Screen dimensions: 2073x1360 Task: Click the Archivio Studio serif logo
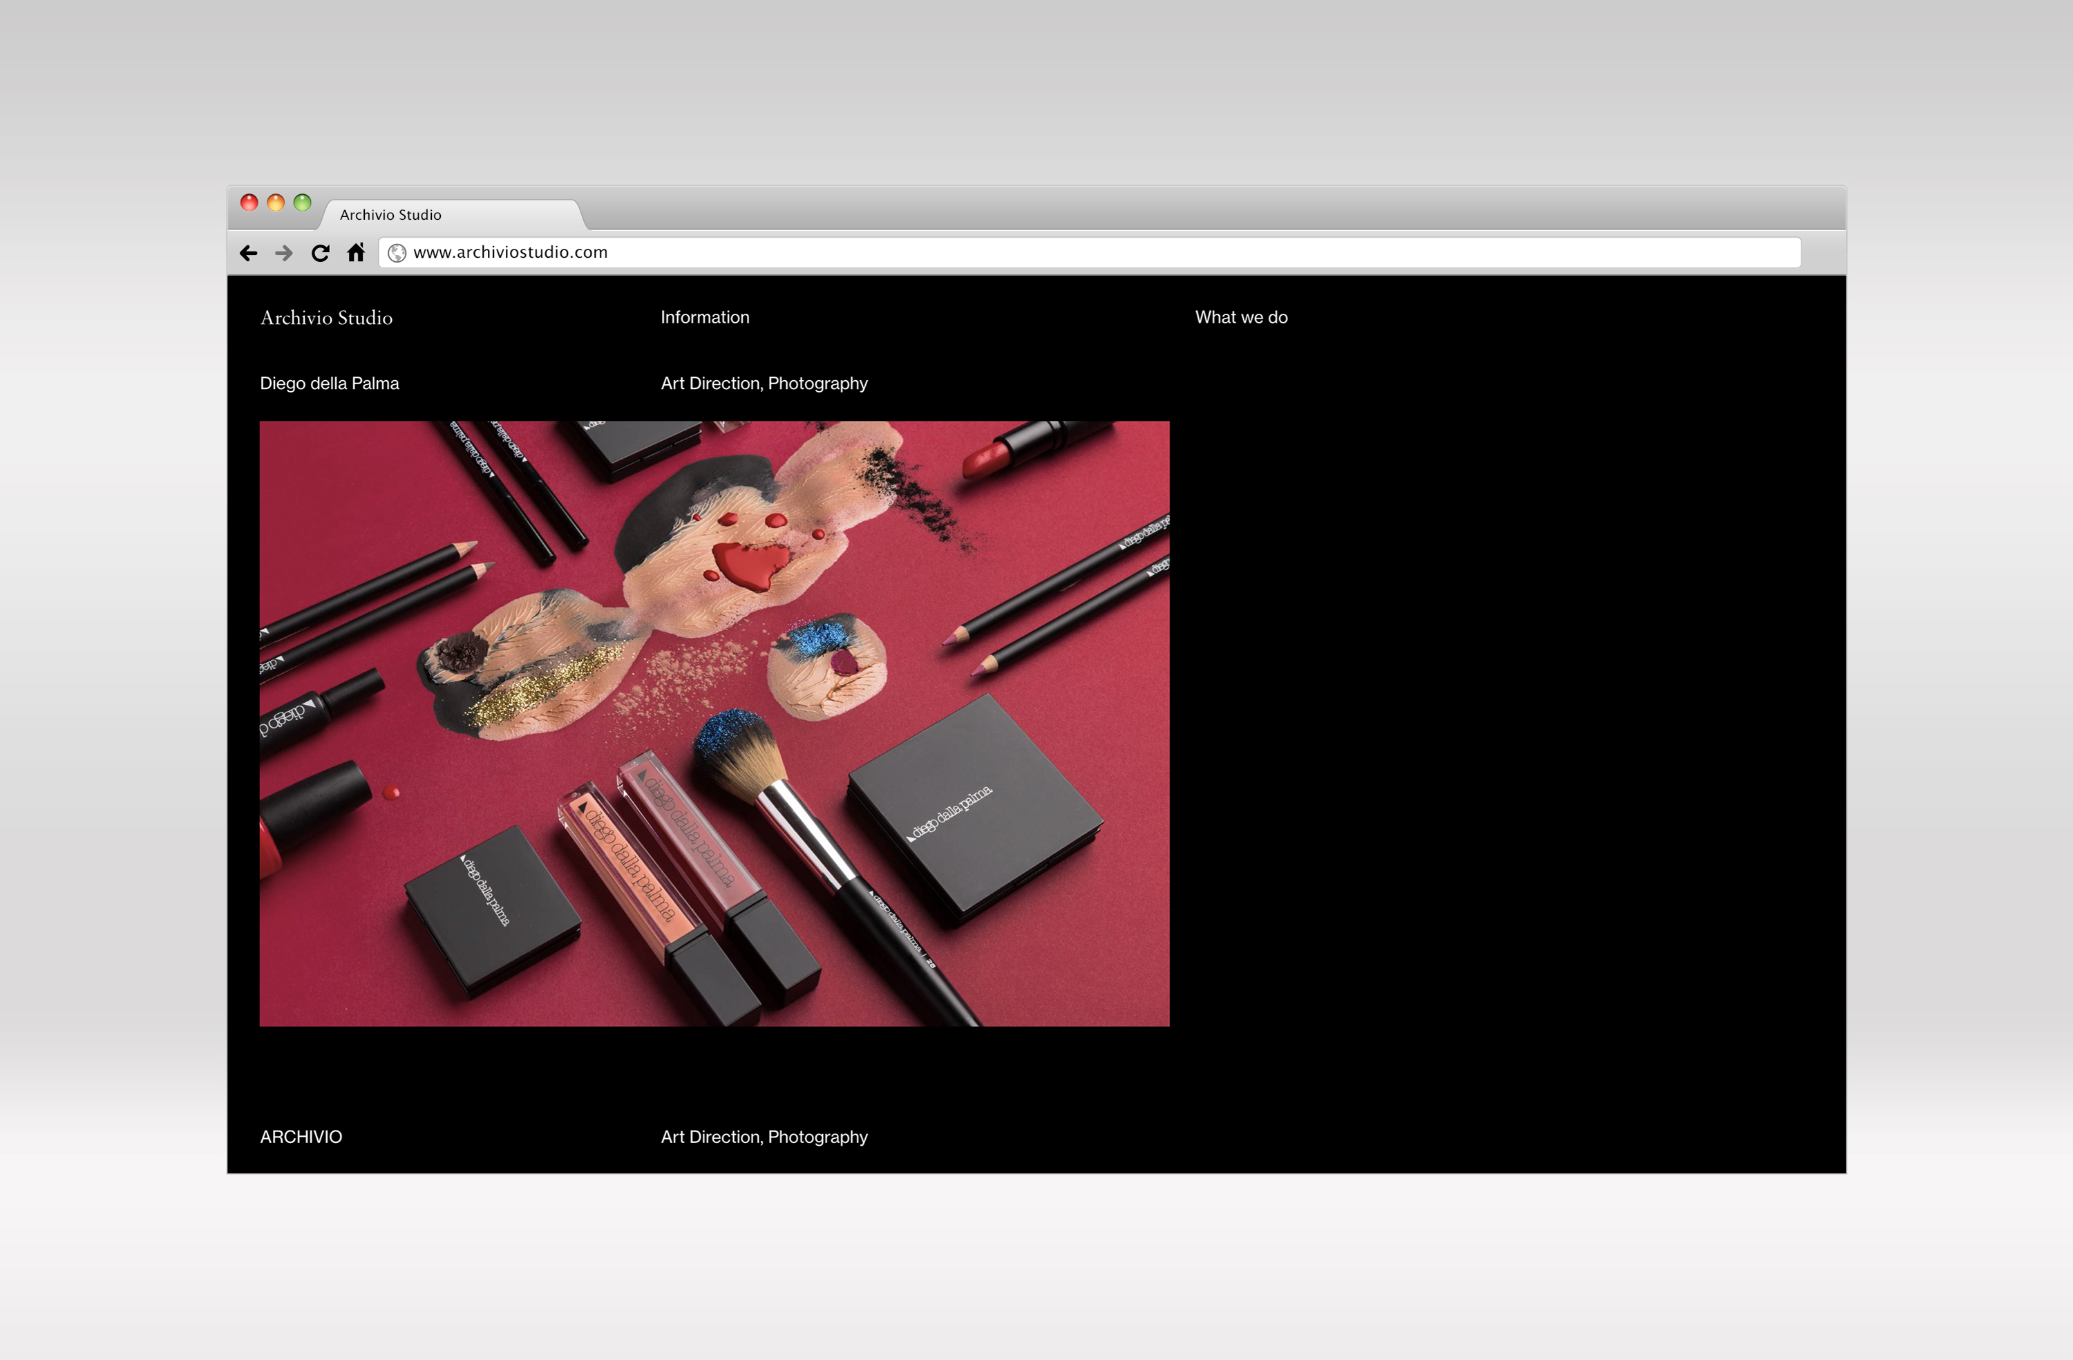pos(327,318)
